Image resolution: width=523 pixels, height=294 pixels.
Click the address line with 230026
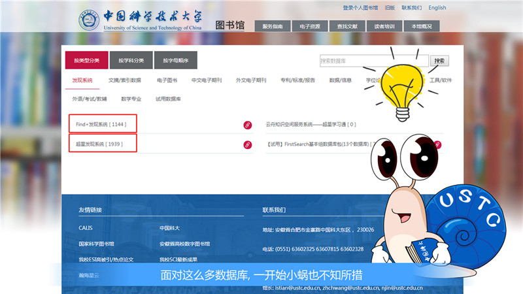pyautogui.click(x=318, y=230)
